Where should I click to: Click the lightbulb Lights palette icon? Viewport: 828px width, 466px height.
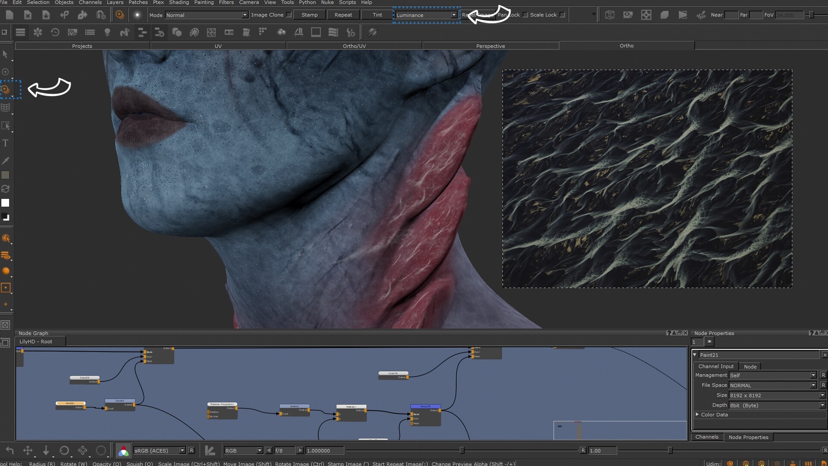[107, 32]
